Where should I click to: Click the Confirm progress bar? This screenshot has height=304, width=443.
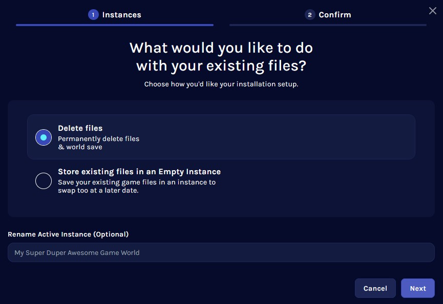328,25
